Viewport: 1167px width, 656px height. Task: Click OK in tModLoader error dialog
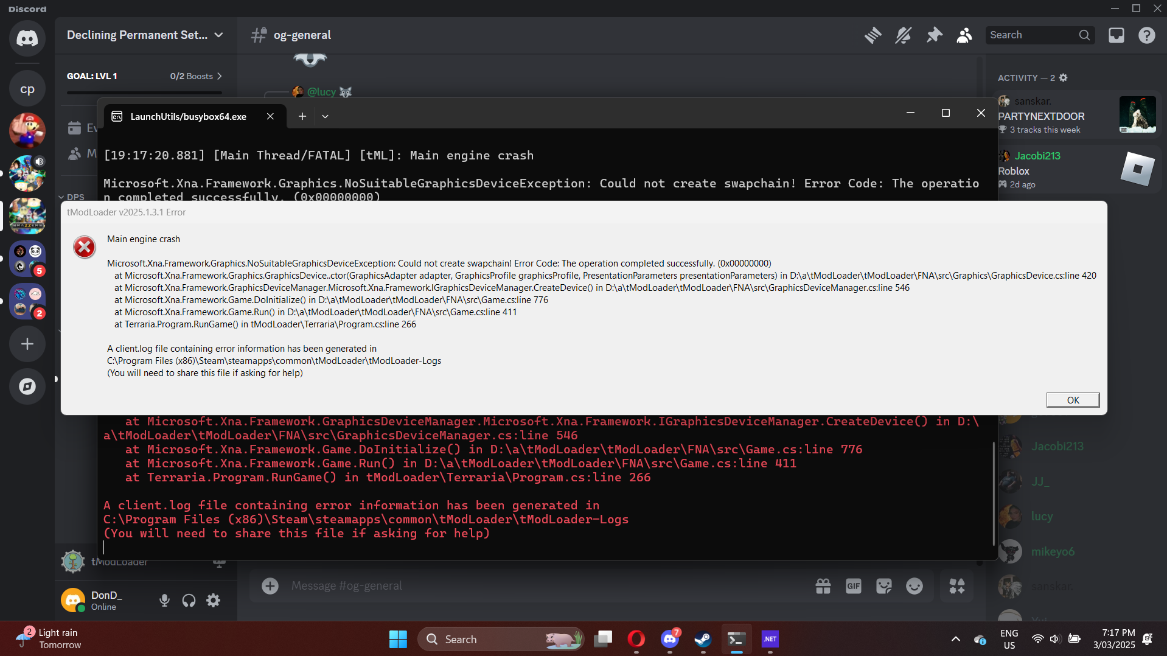click(x=1073, y=400)
